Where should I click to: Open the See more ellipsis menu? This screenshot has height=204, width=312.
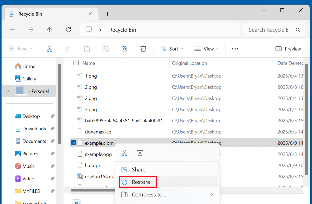[235, 49]
